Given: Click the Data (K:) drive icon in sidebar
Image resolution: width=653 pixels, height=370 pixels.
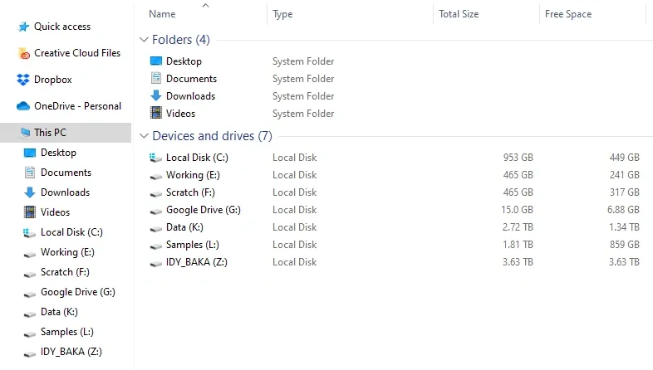Looking at the screenshot, I should pos(30,314).
